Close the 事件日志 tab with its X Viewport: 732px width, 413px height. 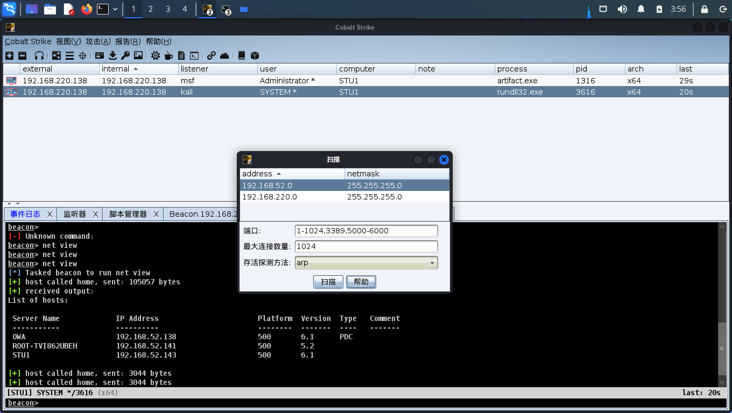click(50, 214)
